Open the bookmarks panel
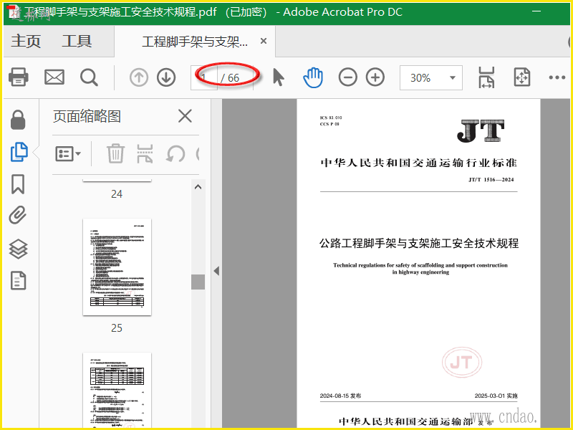The height and width of the screenshot is (430, 573). point(18,183)
